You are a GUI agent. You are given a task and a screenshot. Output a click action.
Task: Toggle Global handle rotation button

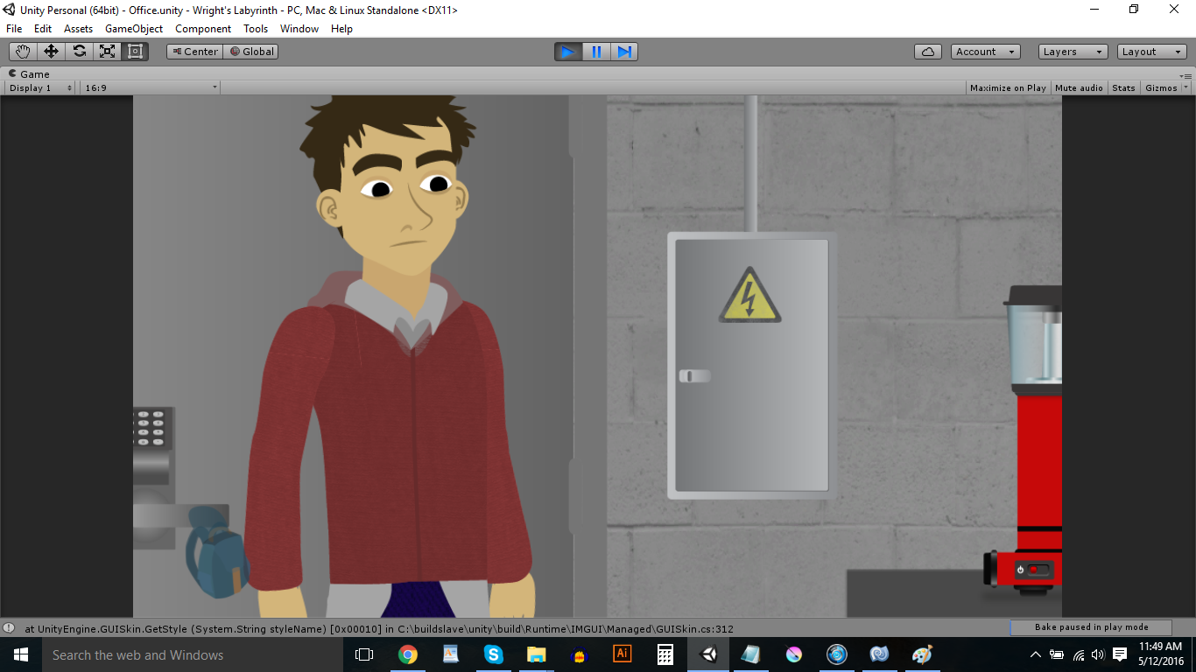click(252, 52)
